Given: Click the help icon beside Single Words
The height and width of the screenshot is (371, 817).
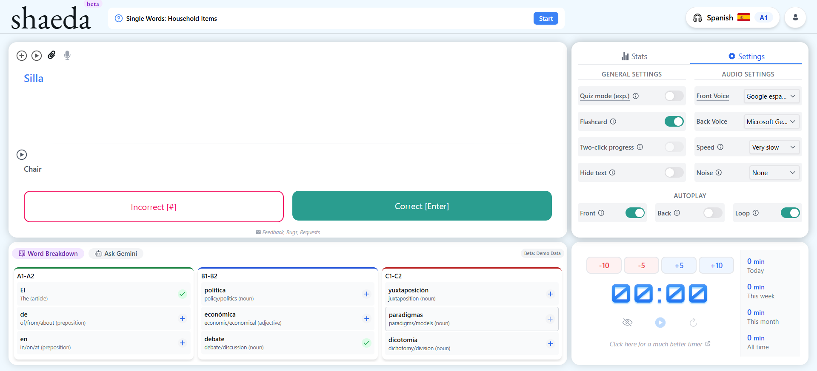Looking at the screenshot, I should point(119,18).
